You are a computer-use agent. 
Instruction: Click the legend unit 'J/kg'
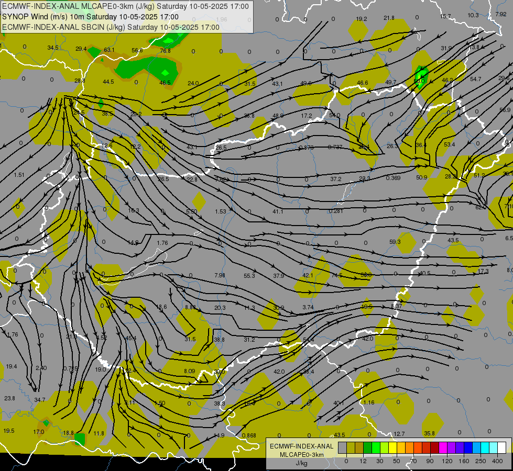[x=302, y=463]
